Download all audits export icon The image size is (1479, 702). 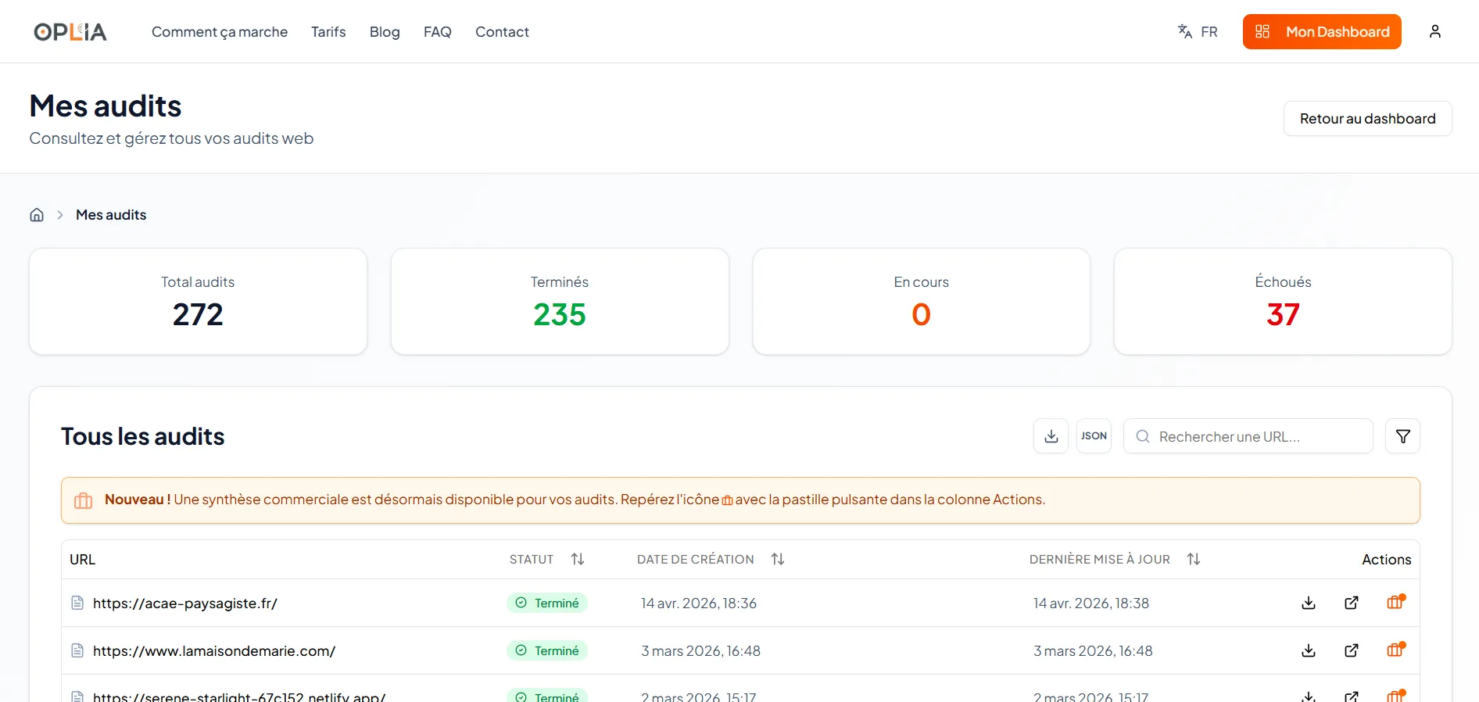pos(1051,436)
